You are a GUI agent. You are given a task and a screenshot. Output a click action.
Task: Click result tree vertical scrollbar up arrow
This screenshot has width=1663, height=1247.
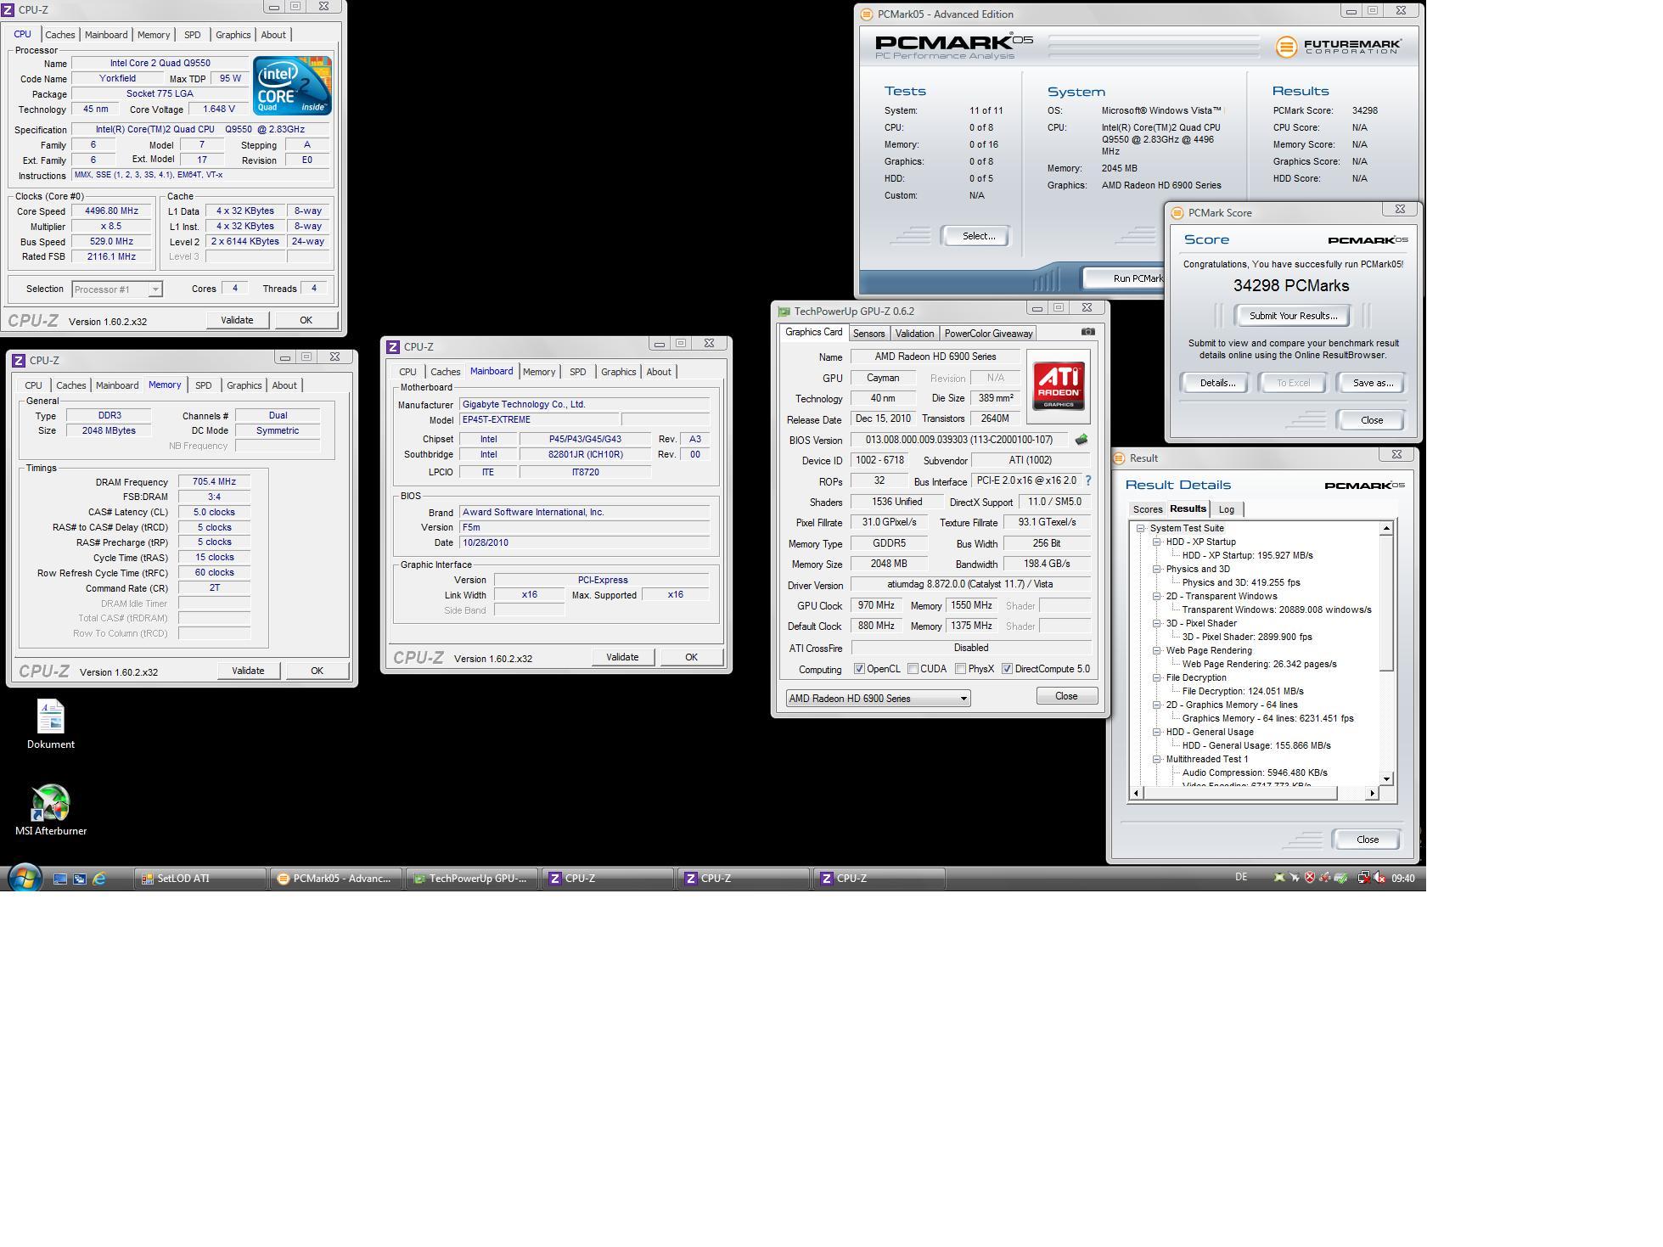[x=1386, y=528]
